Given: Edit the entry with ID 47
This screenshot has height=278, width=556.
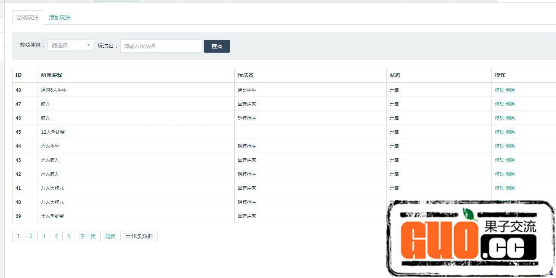Looking at the screenshot, I should [499, 104].
